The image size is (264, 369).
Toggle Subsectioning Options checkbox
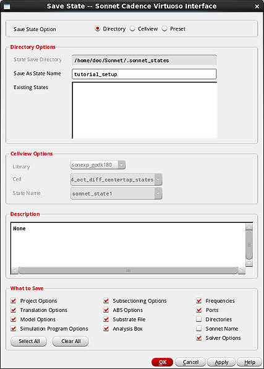click(106, 300)
